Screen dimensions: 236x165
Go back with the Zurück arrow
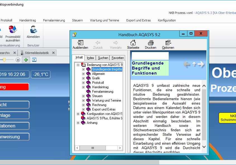click(98, 43)
